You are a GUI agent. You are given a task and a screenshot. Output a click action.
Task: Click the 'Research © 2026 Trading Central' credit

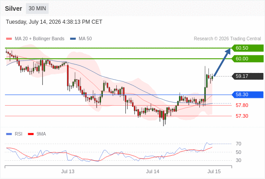(x=227, y=39)
